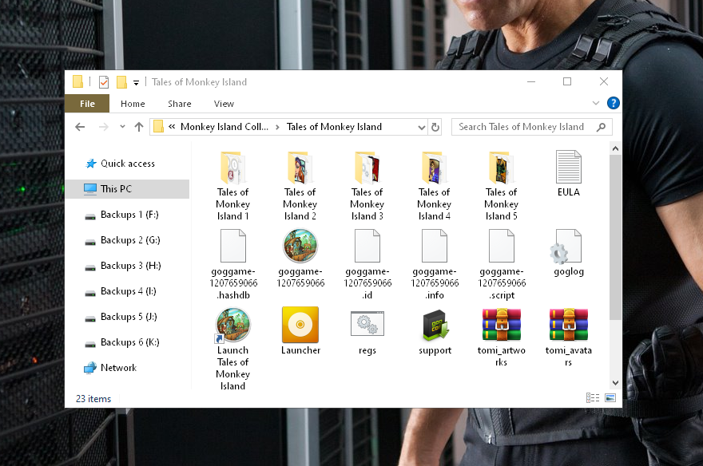Viewport: 703px width, 466px height.
Task: Open Backups 5 (J:) drive
Action: (129, 317)
